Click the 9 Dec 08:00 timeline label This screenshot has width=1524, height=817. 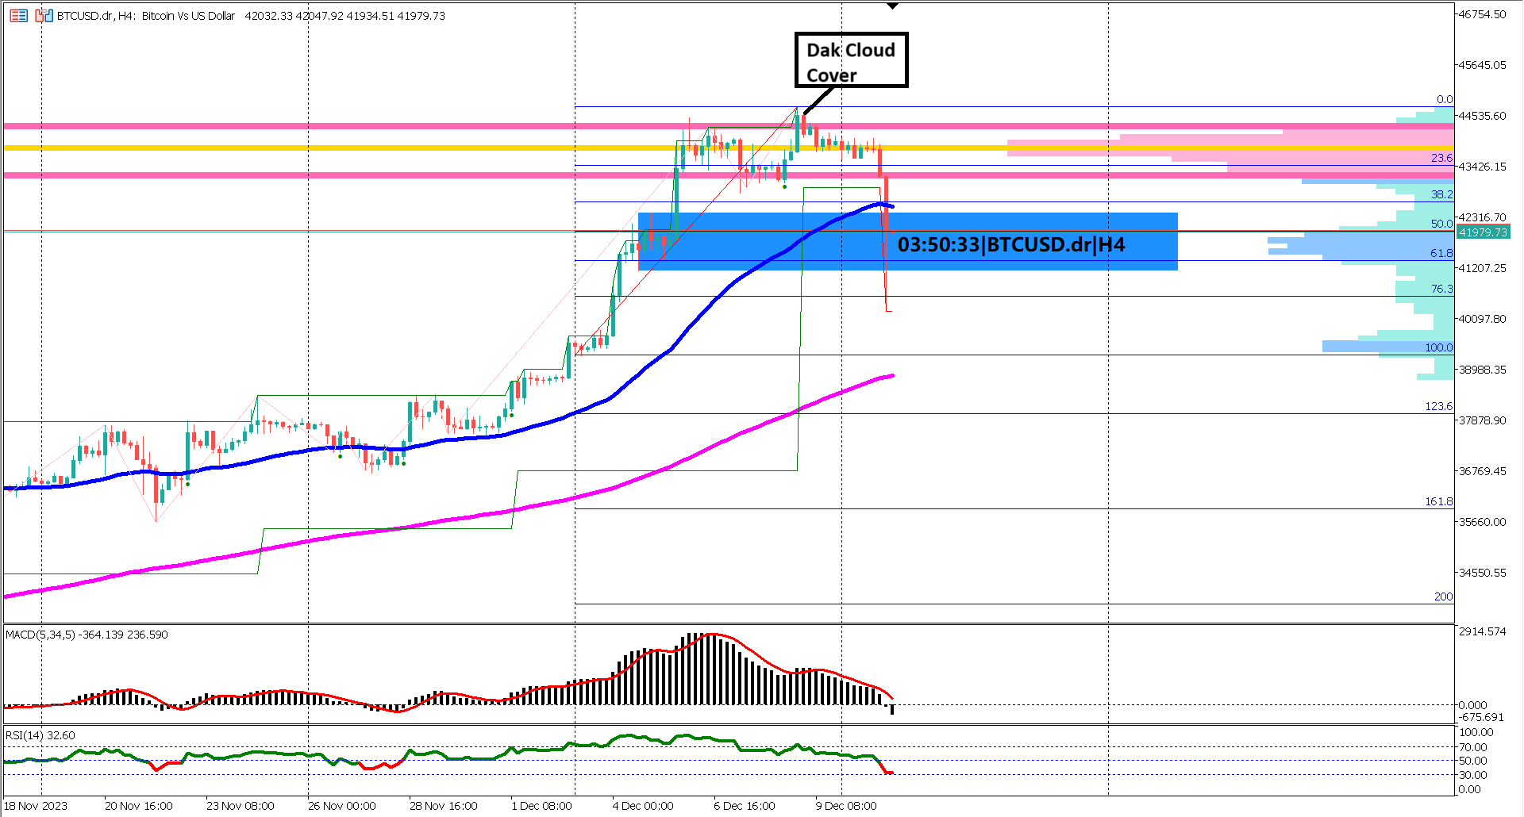point(846,806)
